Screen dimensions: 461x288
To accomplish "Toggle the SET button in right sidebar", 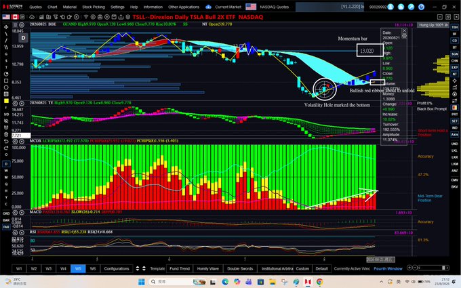I will tap(454, 121).
